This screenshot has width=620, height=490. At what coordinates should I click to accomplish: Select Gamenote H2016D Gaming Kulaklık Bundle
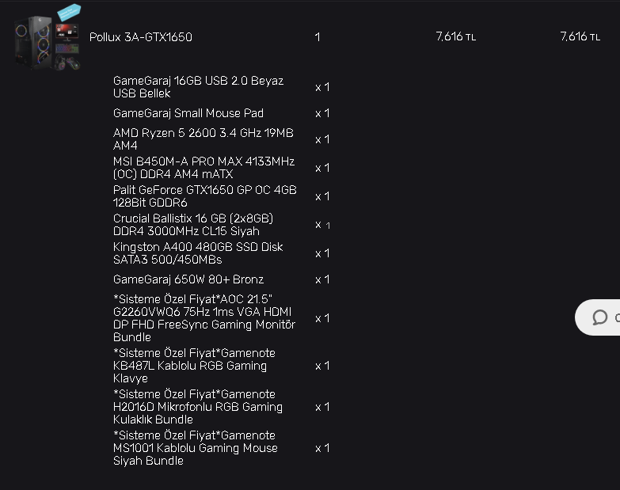click(198, 407)
